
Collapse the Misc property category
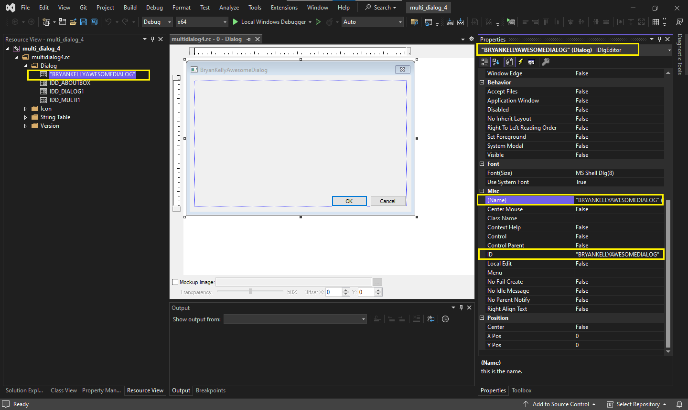[x=482, y=191]
